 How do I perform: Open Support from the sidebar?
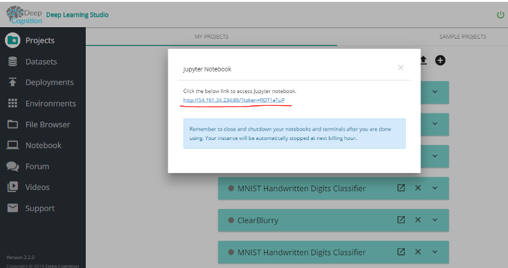(x=30, y=208)
